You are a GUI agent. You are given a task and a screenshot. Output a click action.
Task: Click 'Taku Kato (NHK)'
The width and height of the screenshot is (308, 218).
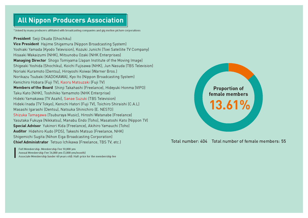(28, 93)
